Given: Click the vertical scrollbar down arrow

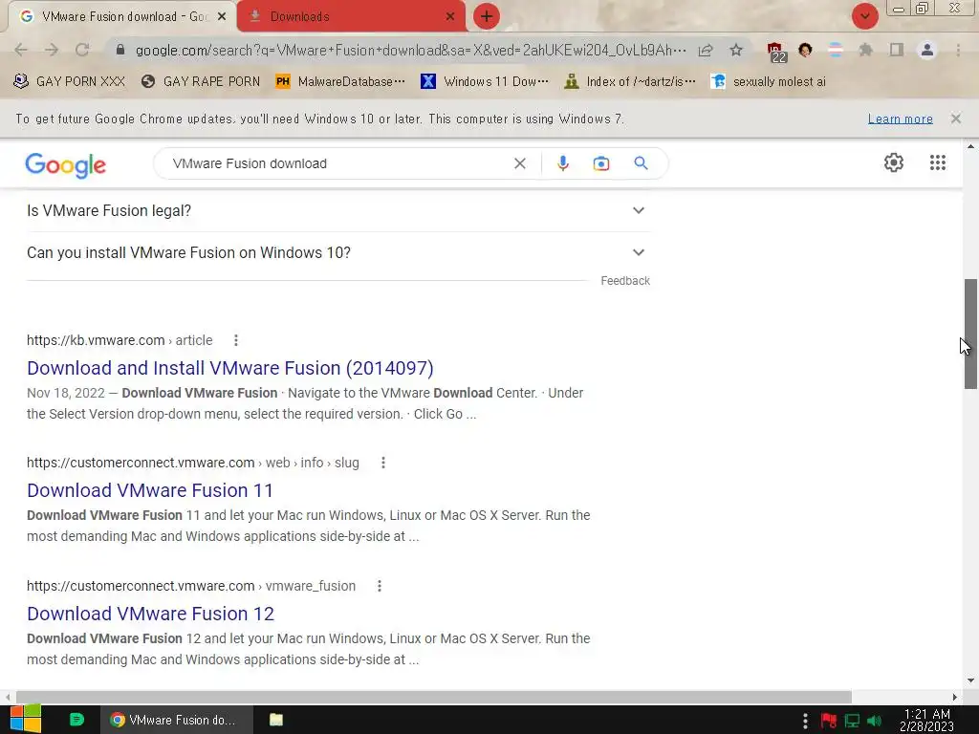Looking at the screenshot, I should 970,680.
